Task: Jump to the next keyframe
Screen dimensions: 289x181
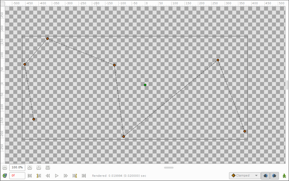Action: [x=75, y=176]
